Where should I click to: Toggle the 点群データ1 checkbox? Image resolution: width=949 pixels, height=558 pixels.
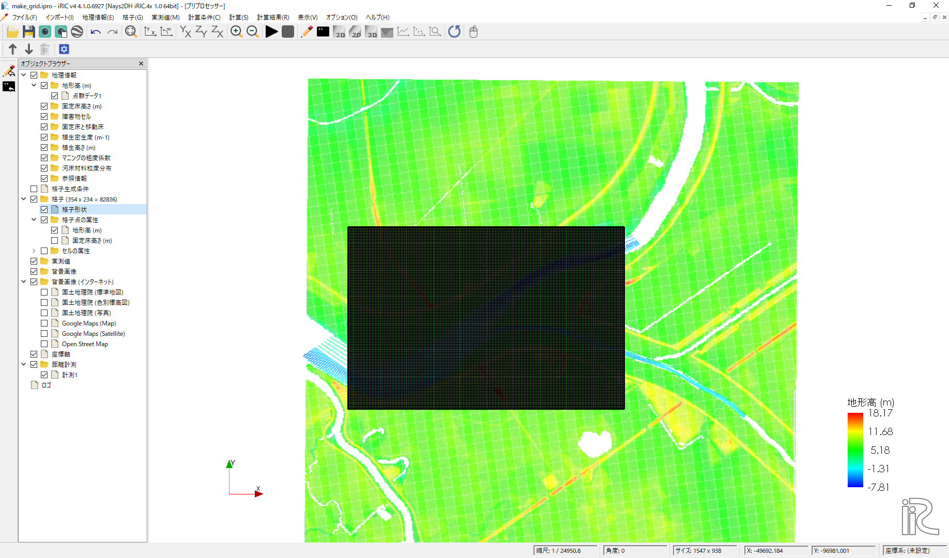[55, 96]
